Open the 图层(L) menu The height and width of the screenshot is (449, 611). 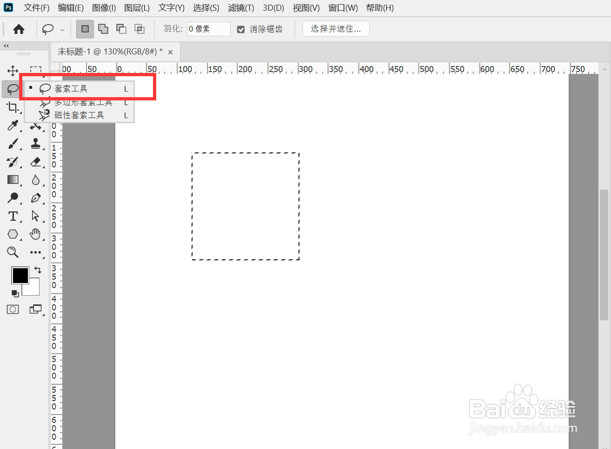click(137, 8)
